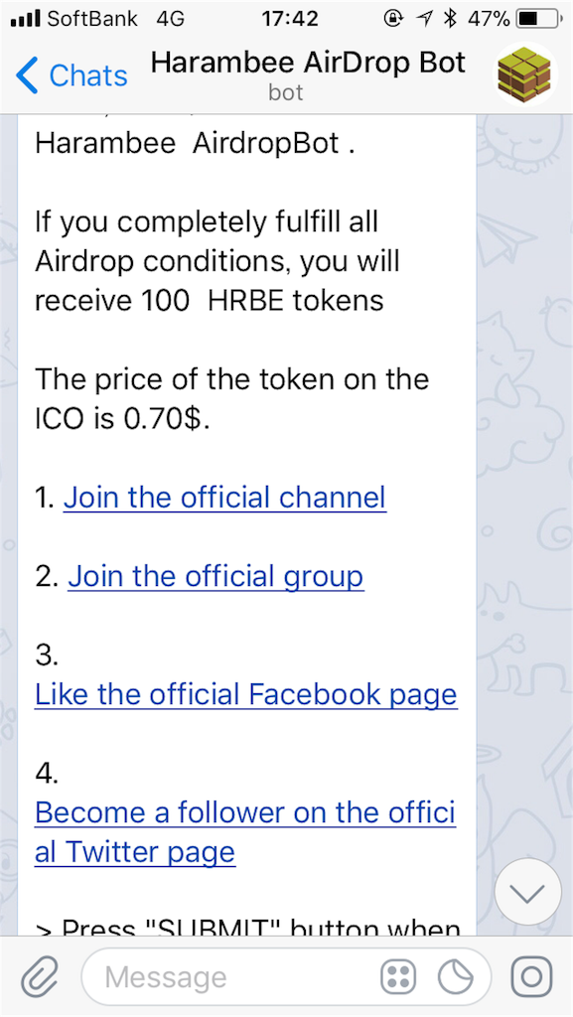Image resolution: width=573 pixels, height=1017 pixels.
Task: Open the sticker panel icon
Action: [456, 977]
